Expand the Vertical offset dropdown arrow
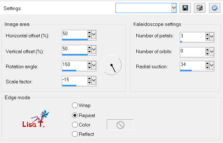 pos(94,50)
